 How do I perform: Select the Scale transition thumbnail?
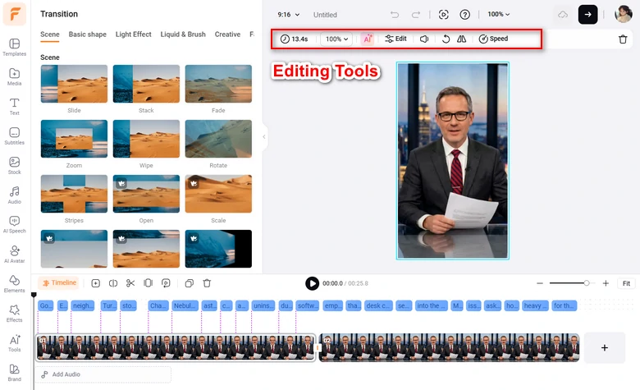[218, 194]
